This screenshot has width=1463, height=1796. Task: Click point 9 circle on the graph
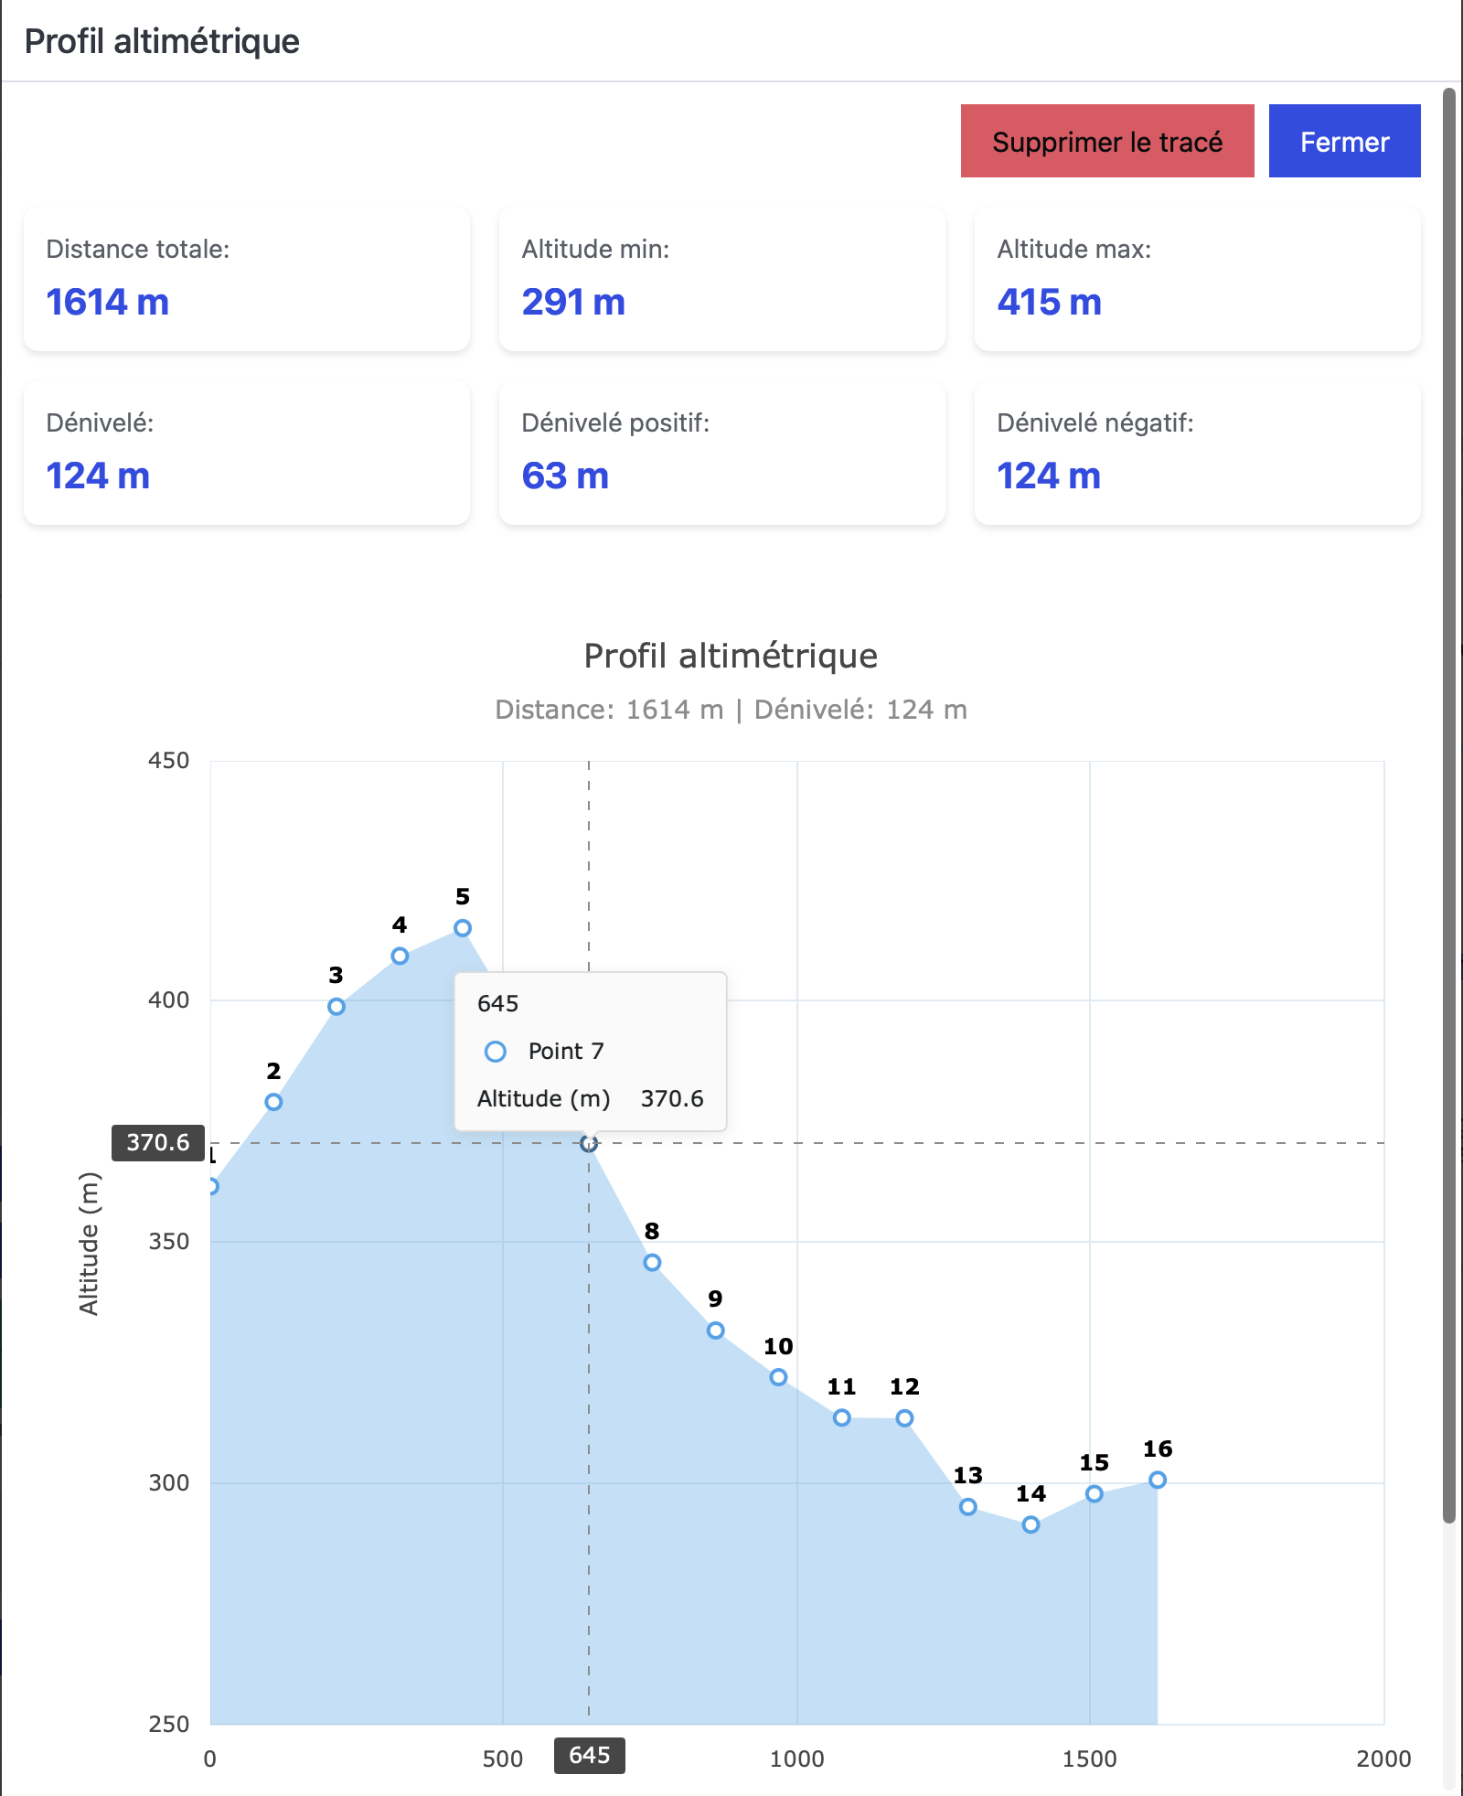(716, 1331)
